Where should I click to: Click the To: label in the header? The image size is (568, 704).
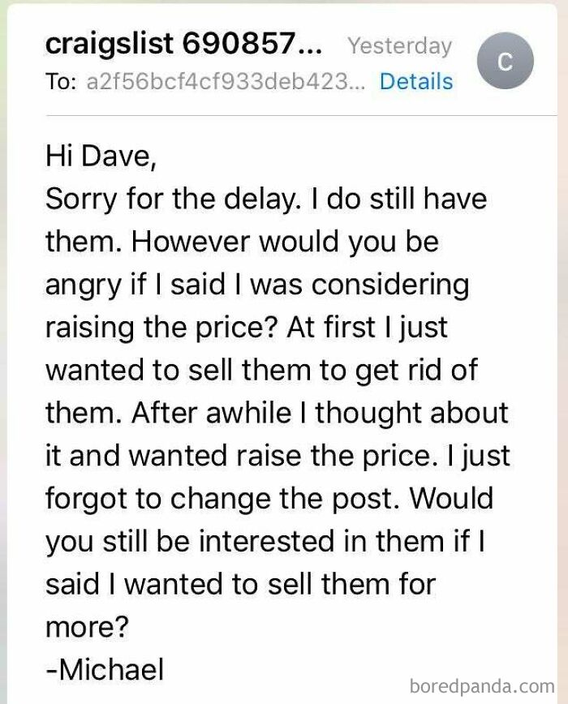coord(61,82)
